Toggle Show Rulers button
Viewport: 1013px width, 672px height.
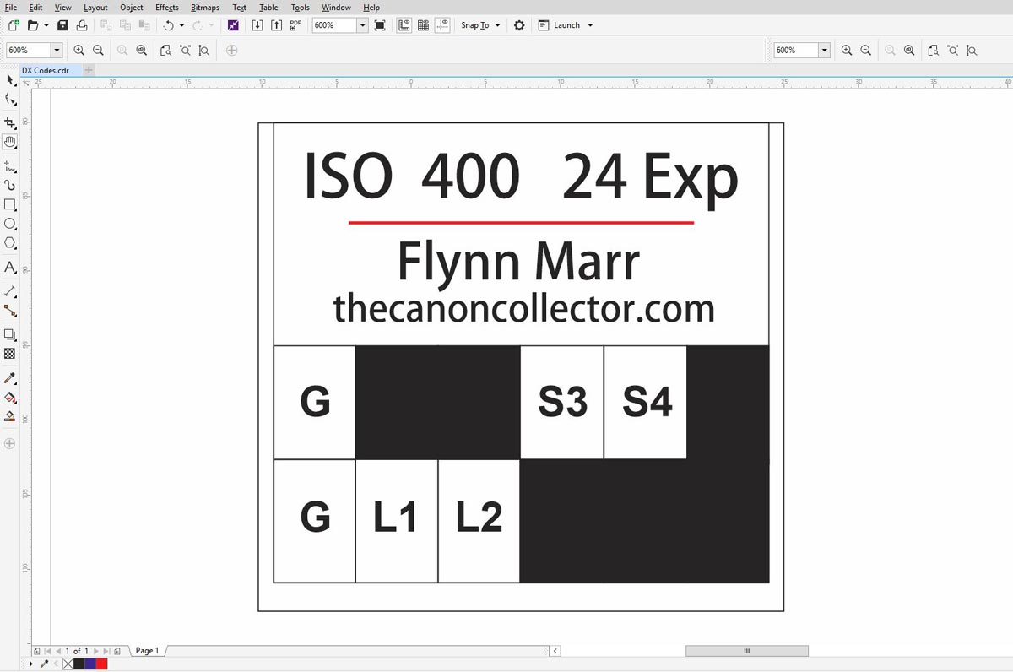pyautogui.click(x=404, y=25)
